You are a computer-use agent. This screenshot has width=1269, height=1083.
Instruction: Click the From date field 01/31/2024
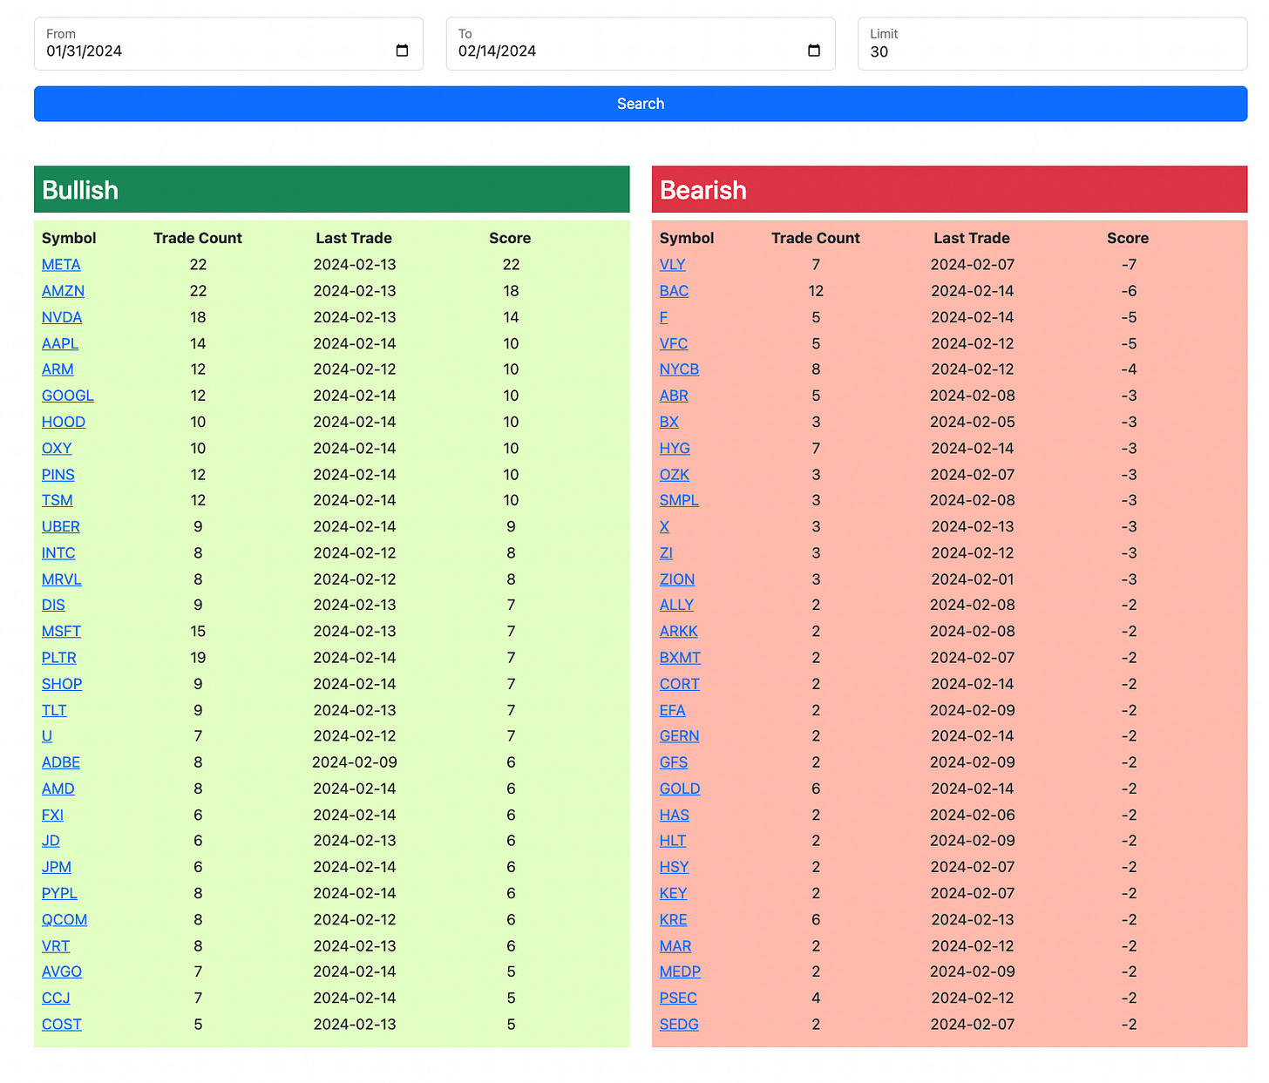coord(228,44)
